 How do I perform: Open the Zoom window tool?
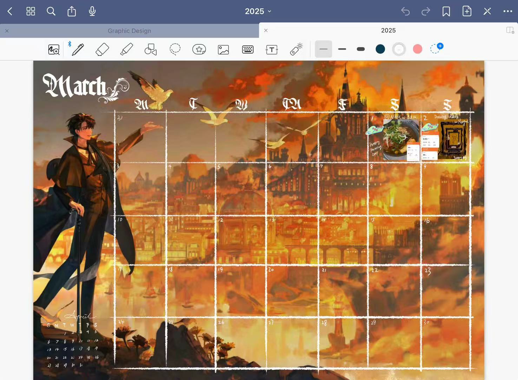pos(54,49)
